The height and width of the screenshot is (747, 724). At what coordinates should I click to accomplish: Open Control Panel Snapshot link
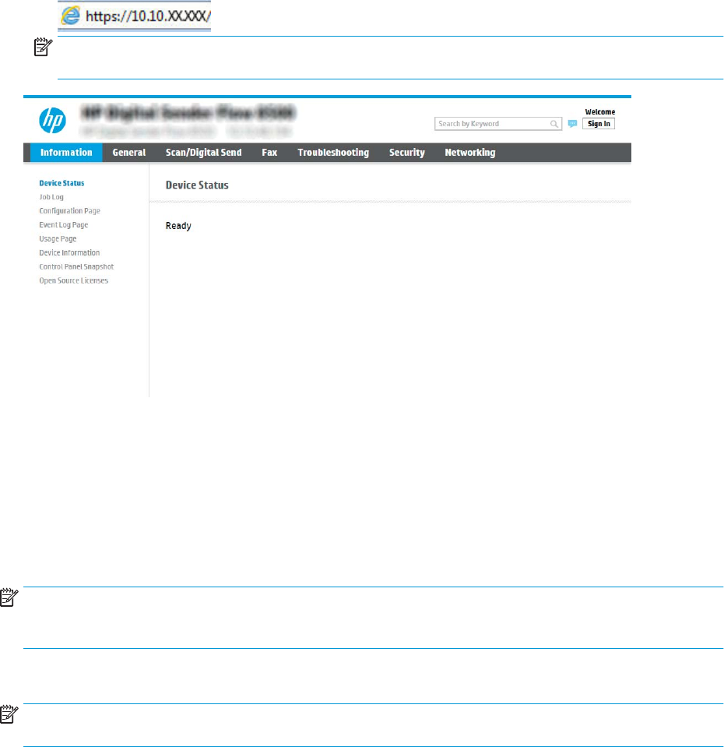(76, 266)
